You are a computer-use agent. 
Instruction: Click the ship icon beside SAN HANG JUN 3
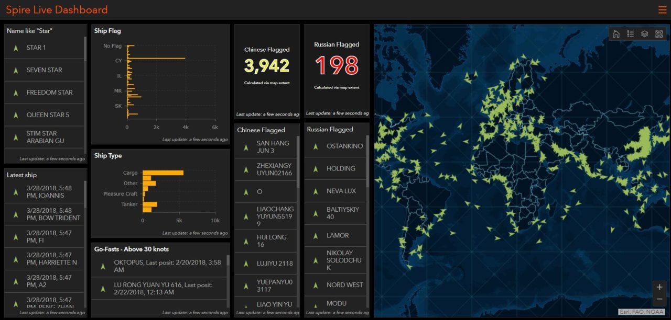click(246, 146)
